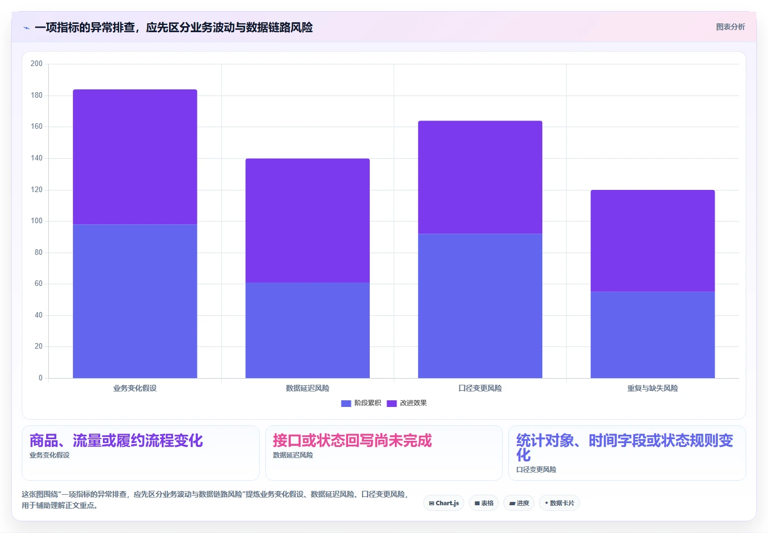768x533 pixels.
Task: Click the 数据延迟风险 x-axis label
Action: point(308,388)
